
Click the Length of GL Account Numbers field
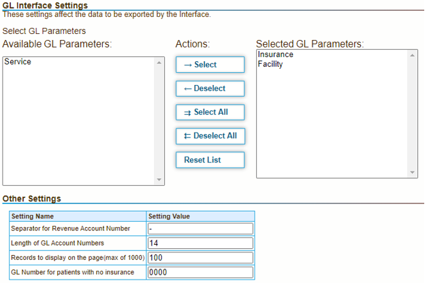point(200,244)
